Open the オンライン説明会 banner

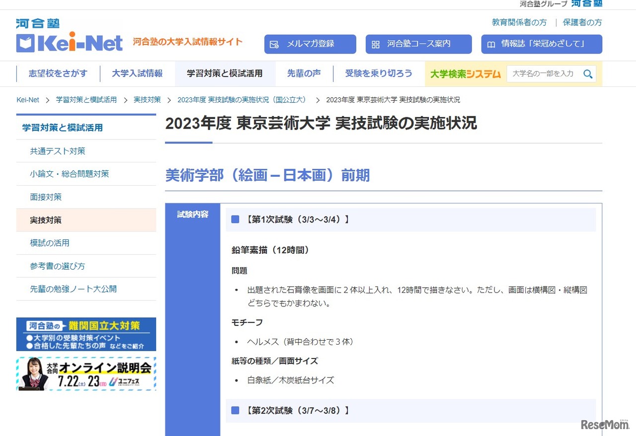coord(86,373)
